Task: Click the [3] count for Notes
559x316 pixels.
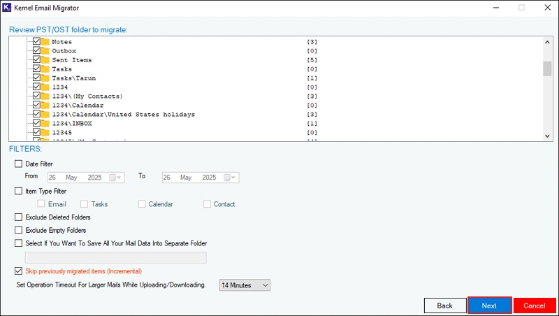Action: click(x=312, y=42)
